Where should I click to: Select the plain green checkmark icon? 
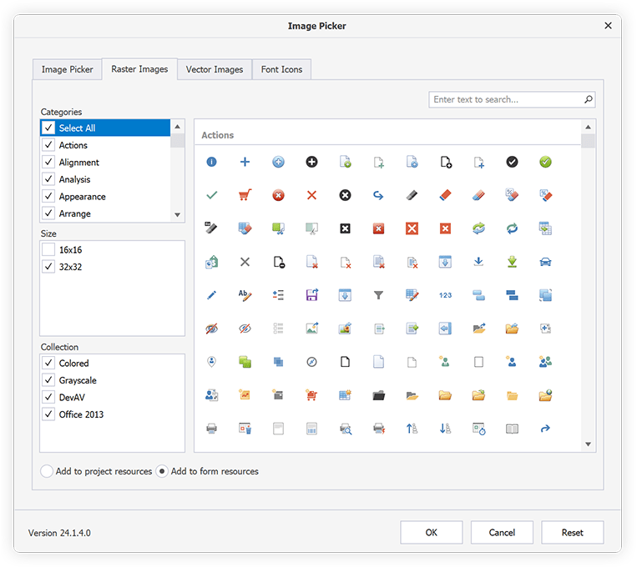[x=212, y=195]
